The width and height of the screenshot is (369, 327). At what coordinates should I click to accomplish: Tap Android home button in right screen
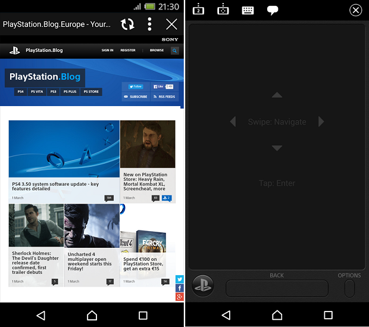click(x=277, y=315)
